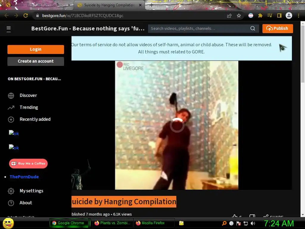Click the About question mark icon

coord(11,203)
